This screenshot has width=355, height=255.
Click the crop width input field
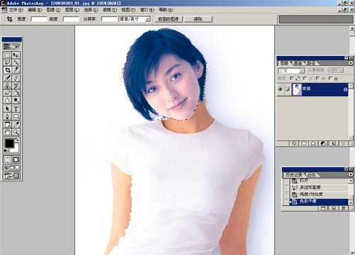coord(39,19)
